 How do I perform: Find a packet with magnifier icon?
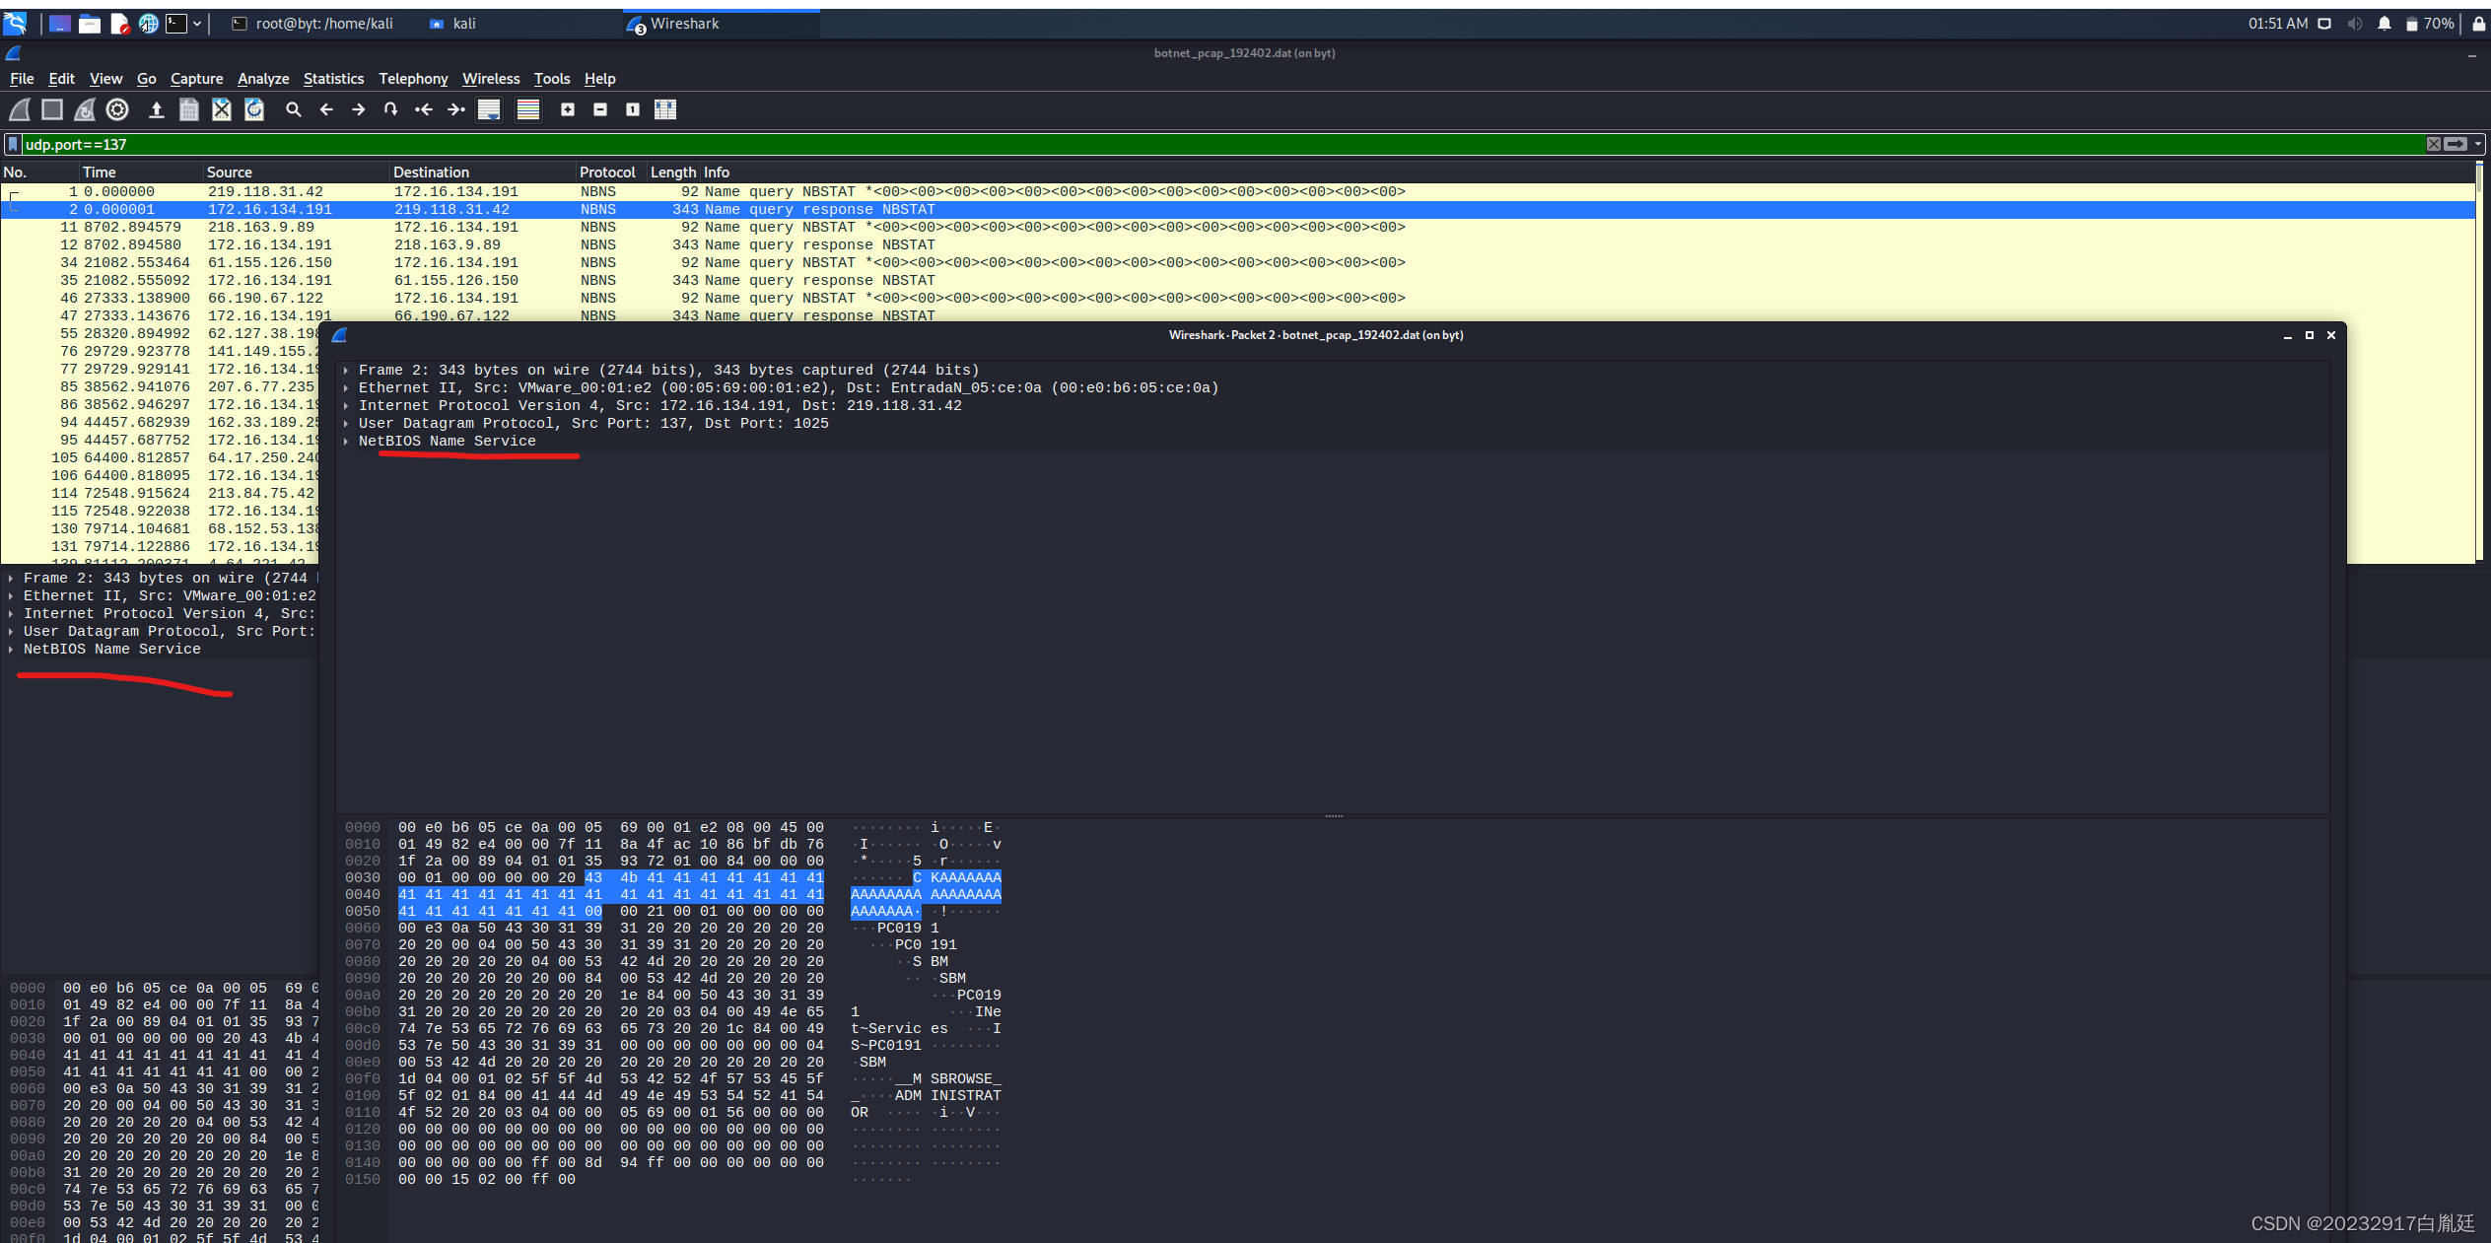[x=293, y=109]
